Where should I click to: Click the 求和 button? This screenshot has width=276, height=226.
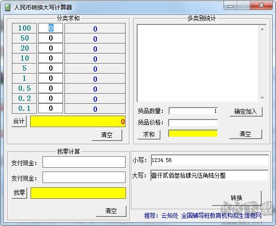coord(149,134)
